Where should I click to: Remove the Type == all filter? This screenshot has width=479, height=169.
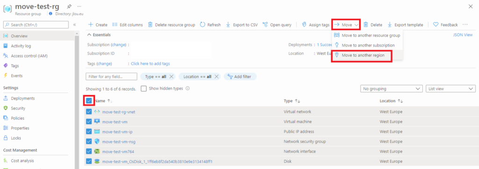click(x=171, y=77)
